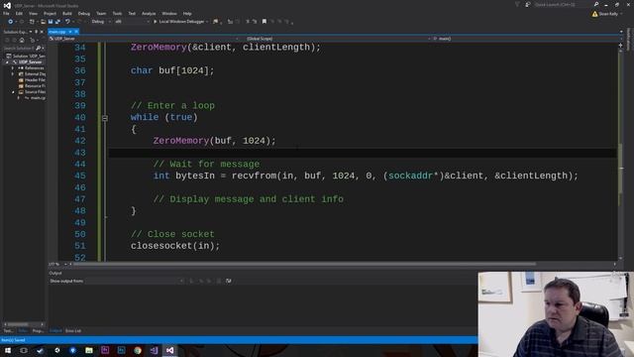
Task: Click the editor horizontal scrollbar
Action: pos(303,265)
